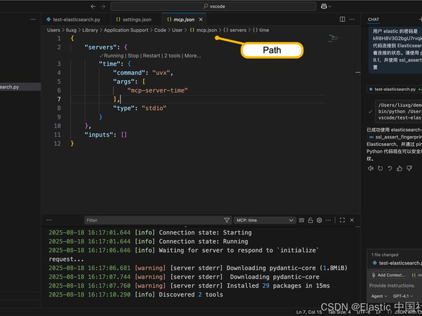Click the "command": "uvx" code line
422x316 pixels.
(143, 73)
